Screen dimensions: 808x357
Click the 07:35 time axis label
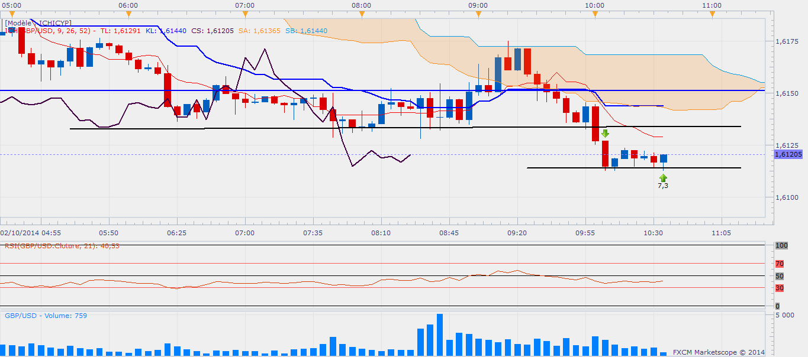tap(313, 233)
